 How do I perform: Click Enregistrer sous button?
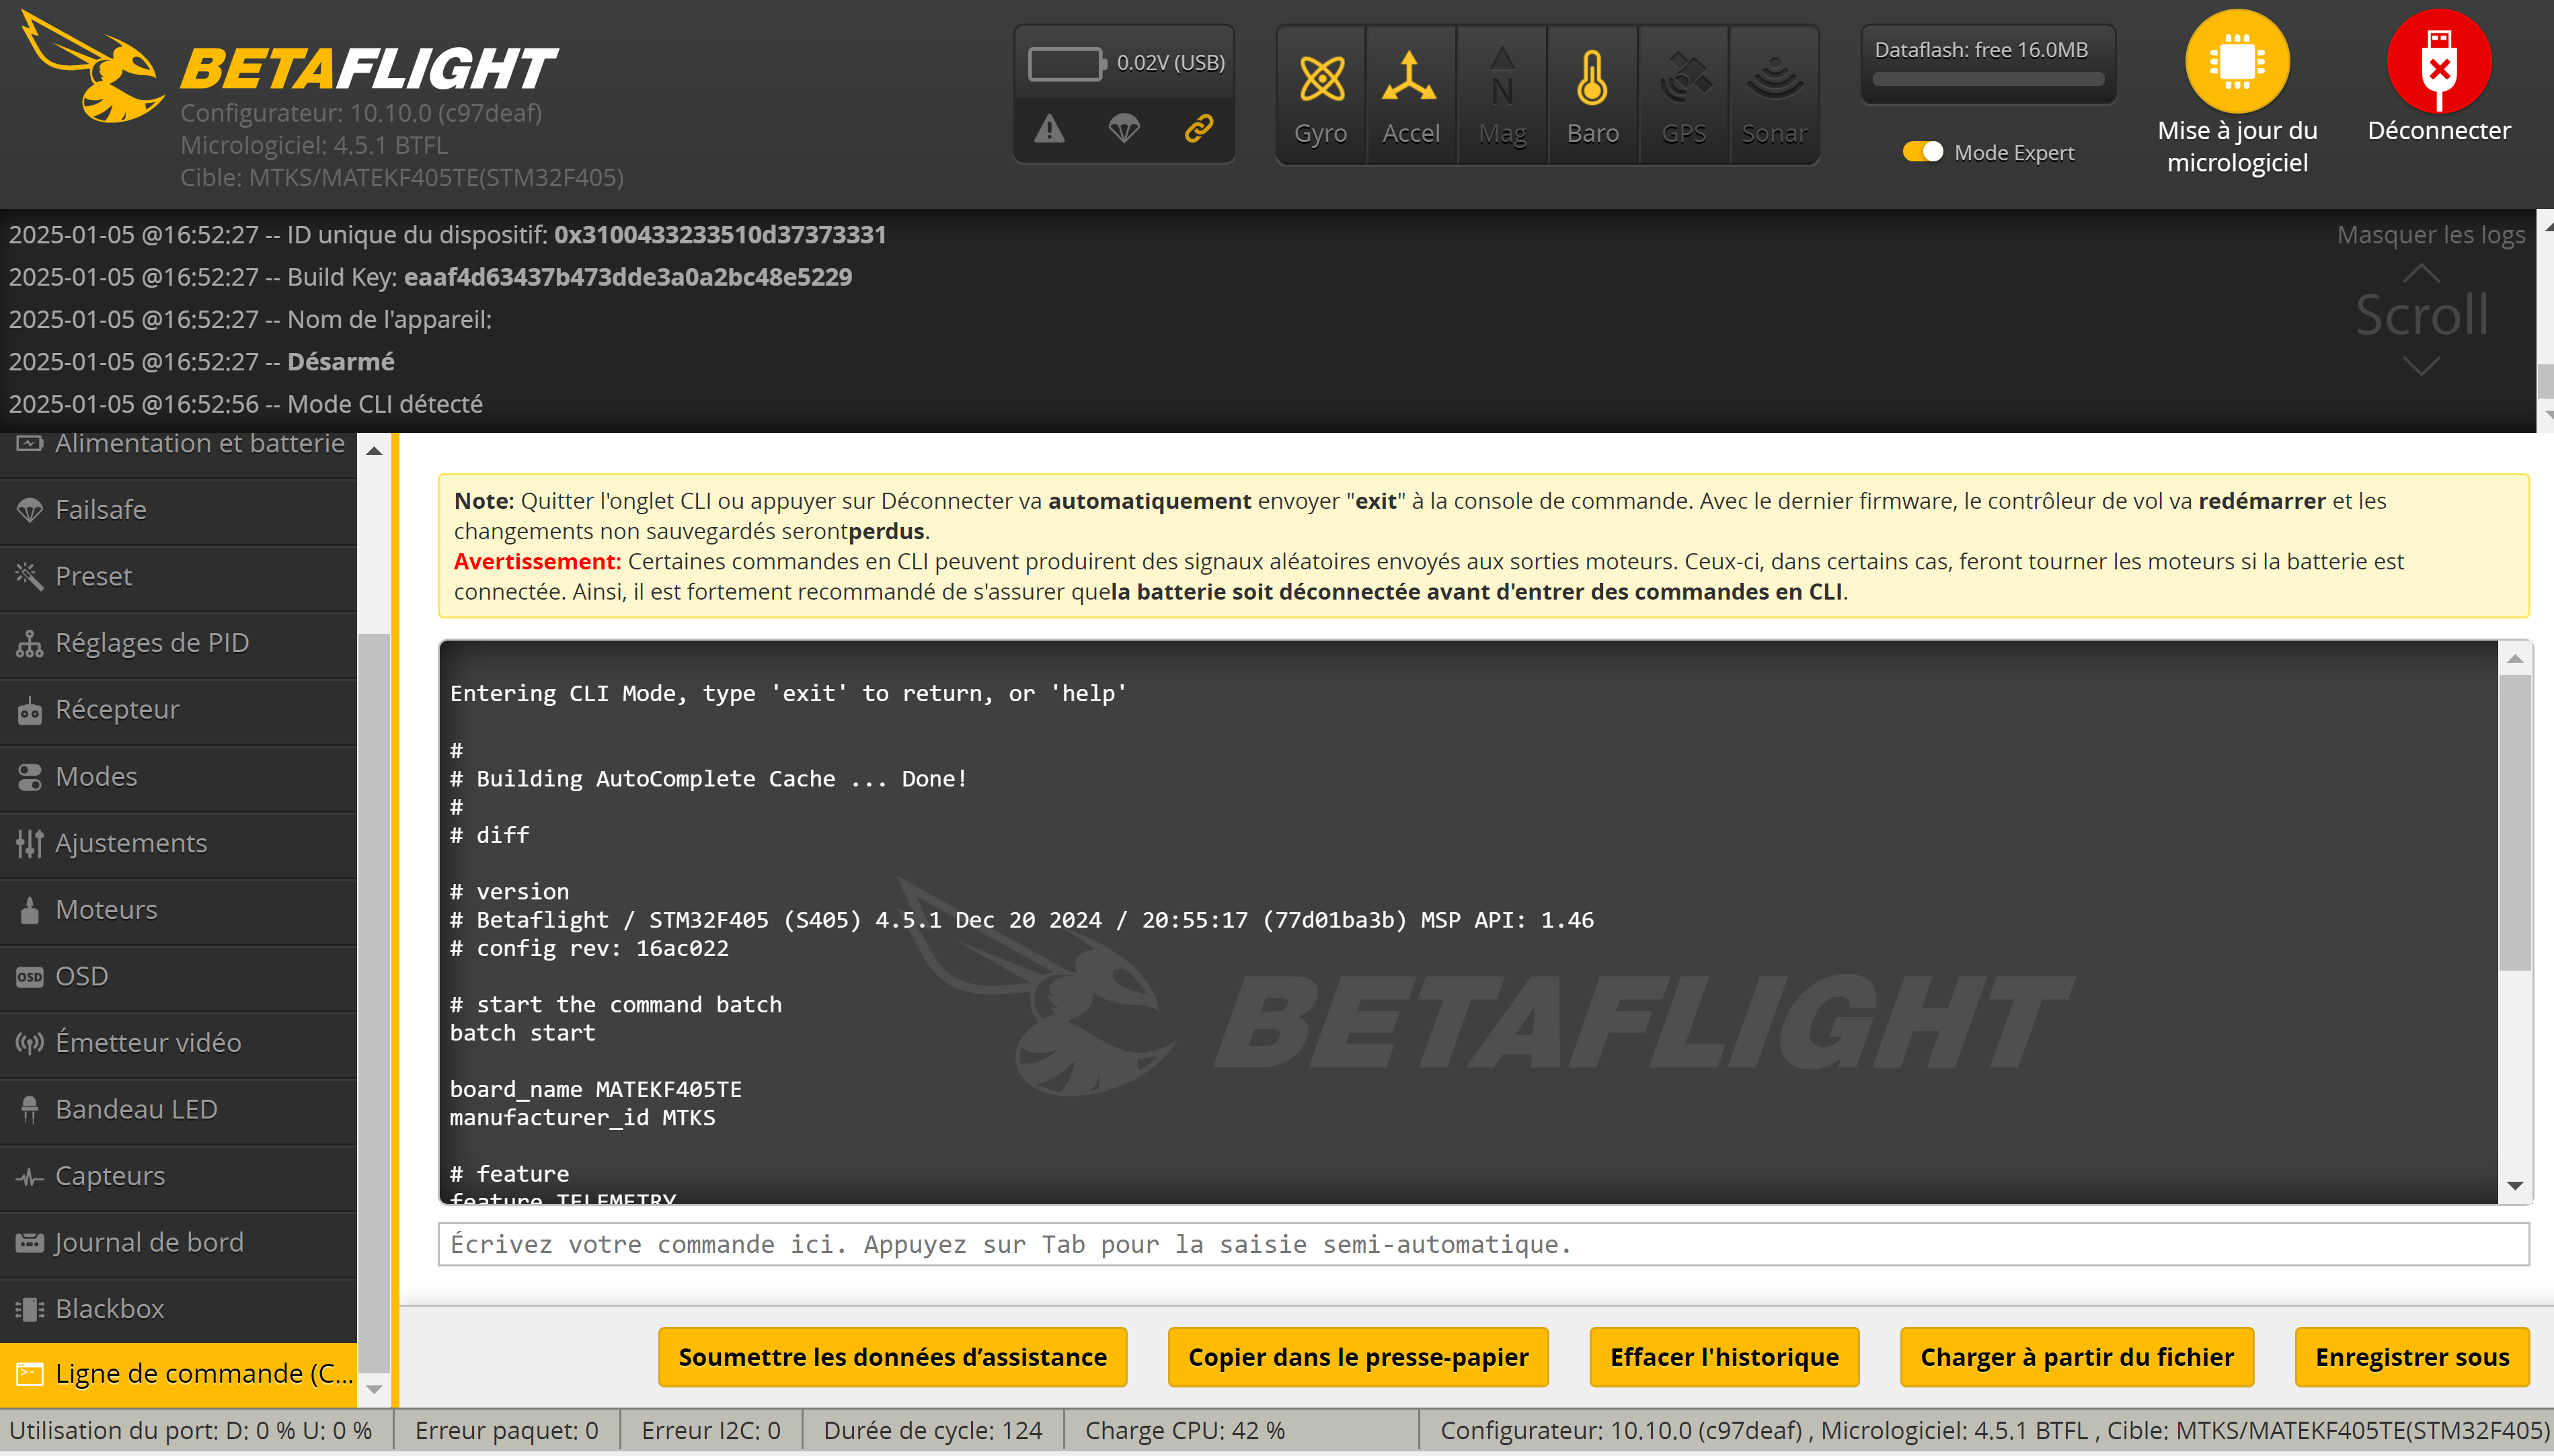click(2411, 1357)
